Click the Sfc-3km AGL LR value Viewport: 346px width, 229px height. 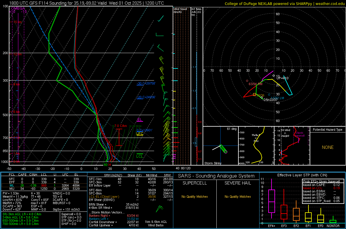coord(22,214)
